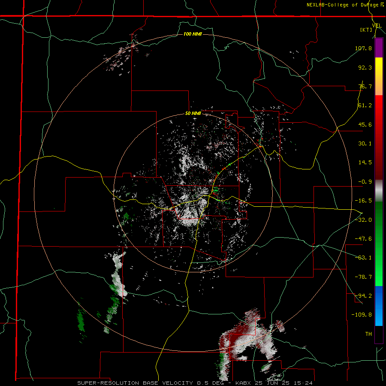The image size is (386, 386).
Task: Click the 100 NMI range ring label
Action: (193, 34)
